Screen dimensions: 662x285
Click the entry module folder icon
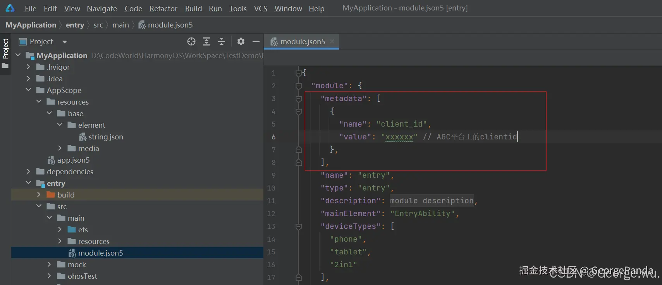click(40, 183)
